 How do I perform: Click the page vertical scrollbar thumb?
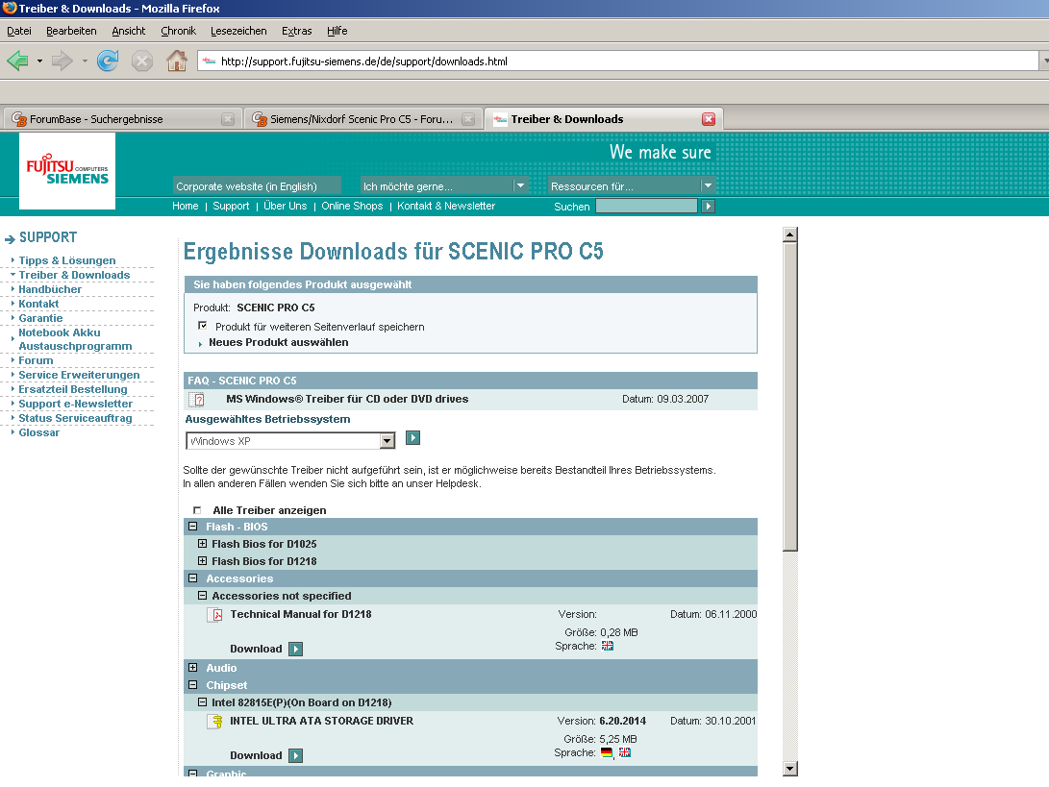point(790,397)
